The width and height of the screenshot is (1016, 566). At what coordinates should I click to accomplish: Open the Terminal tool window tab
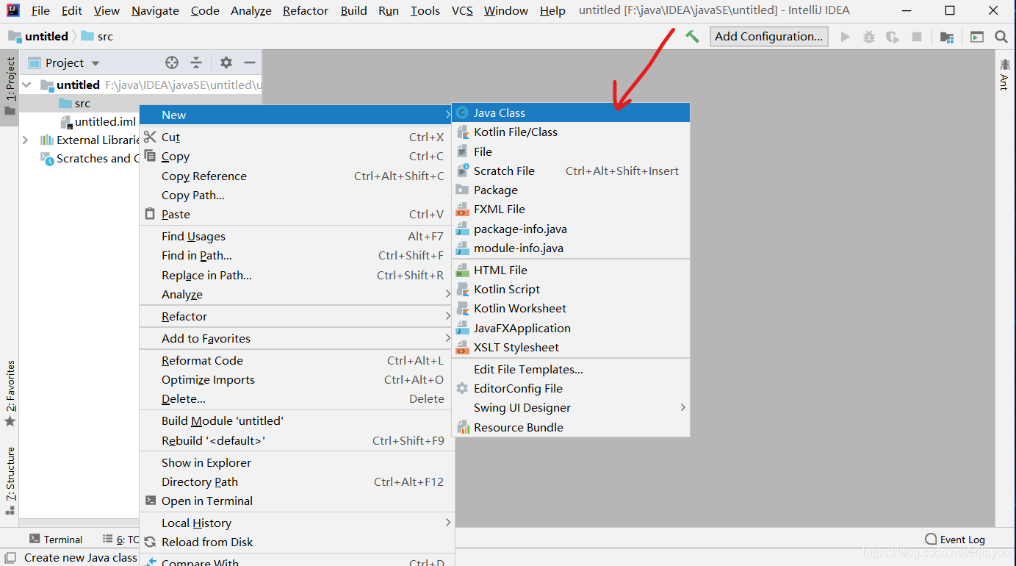tap(56, 539)
